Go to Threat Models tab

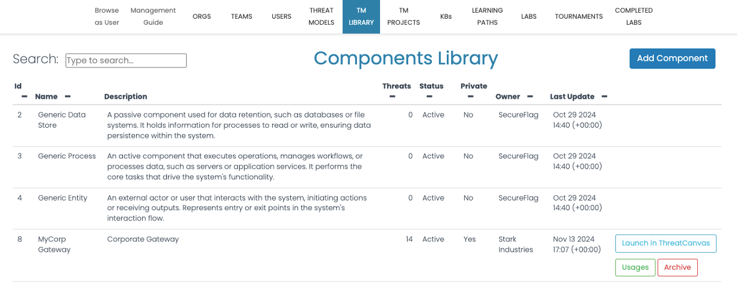321,17
